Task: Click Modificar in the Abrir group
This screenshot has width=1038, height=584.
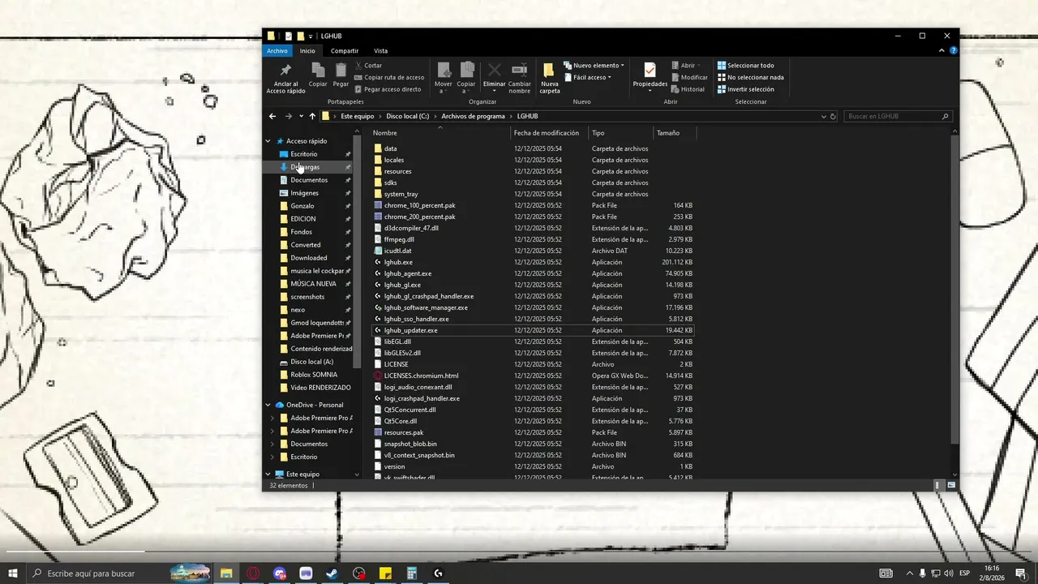Action: coord(689,77)
